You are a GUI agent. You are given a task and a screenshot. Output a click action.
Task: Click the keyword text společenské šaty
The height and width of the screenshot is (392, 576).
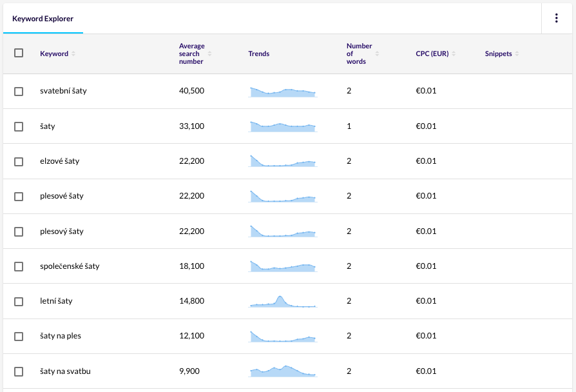point(70,266)
